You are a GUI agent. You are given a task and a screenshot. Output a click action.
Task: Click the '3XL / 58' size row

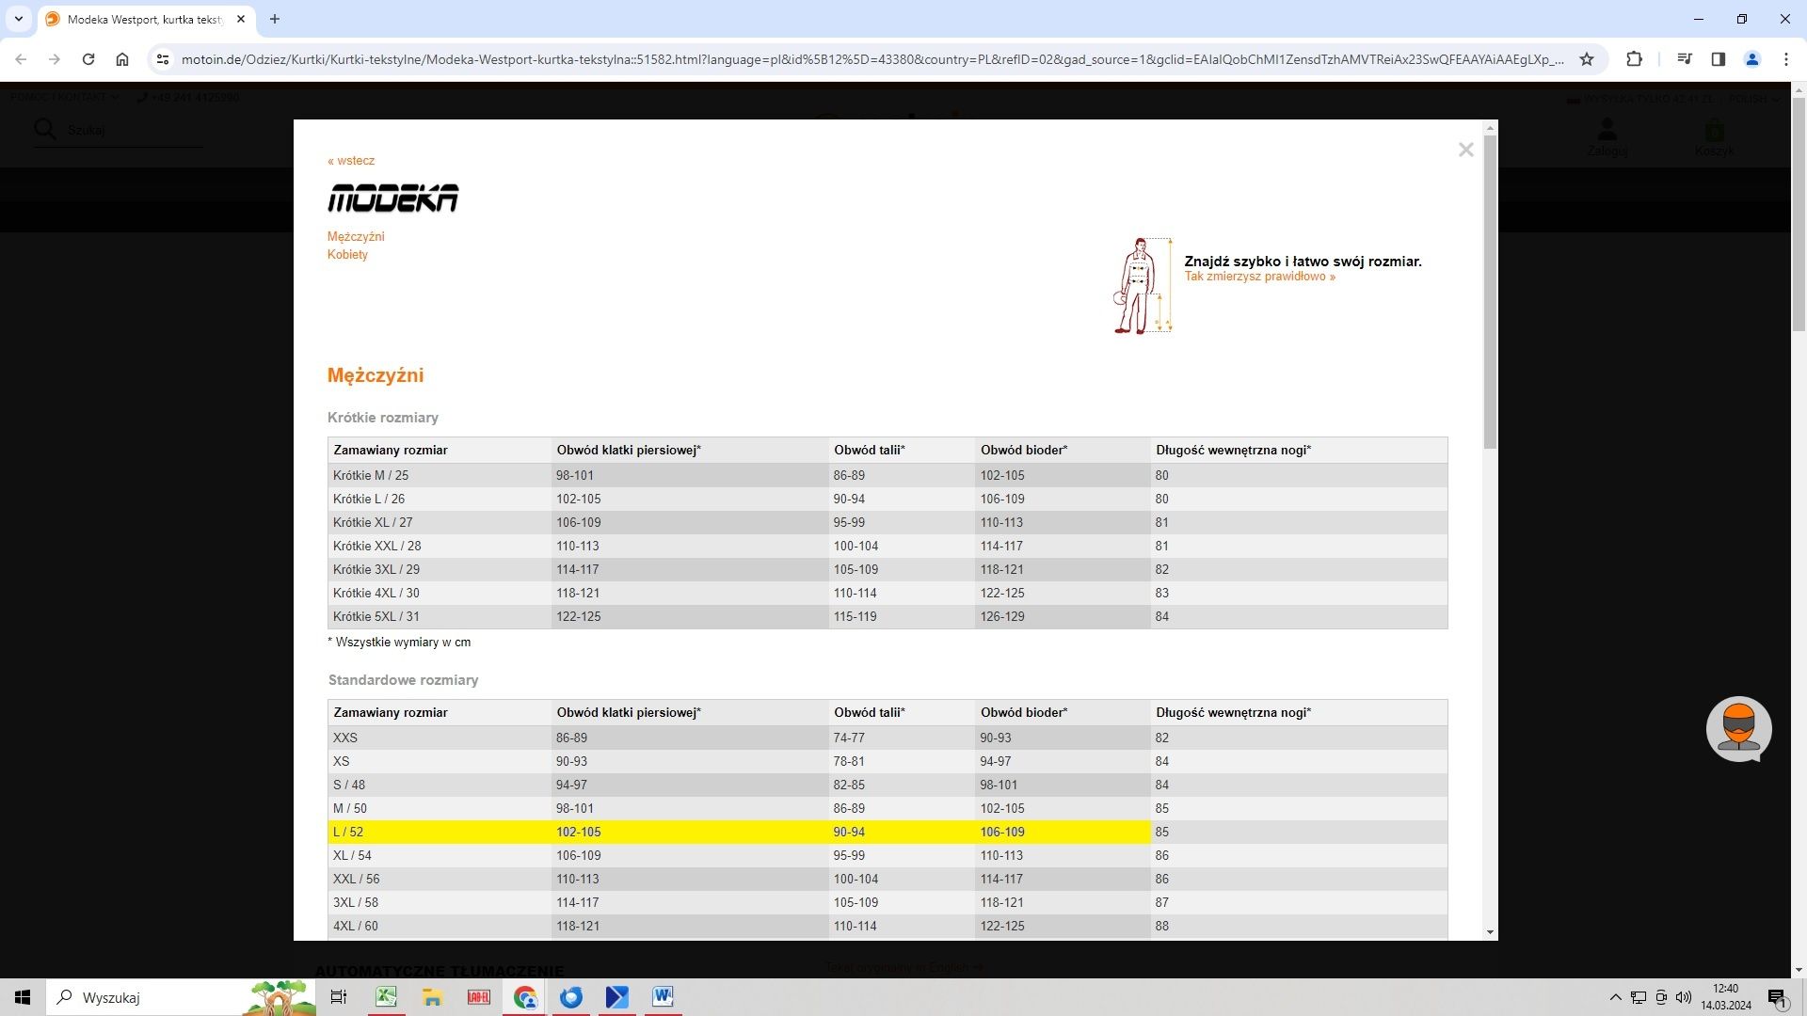pos(888,903)
